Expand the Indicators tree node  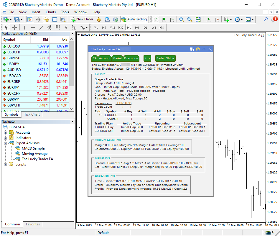pos(5,138)
